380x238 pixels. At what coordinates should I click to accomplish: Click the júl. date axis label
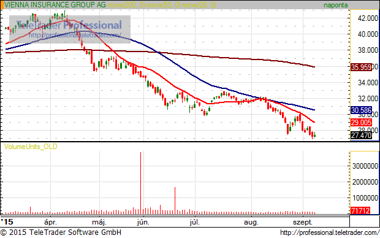point(195,222)
